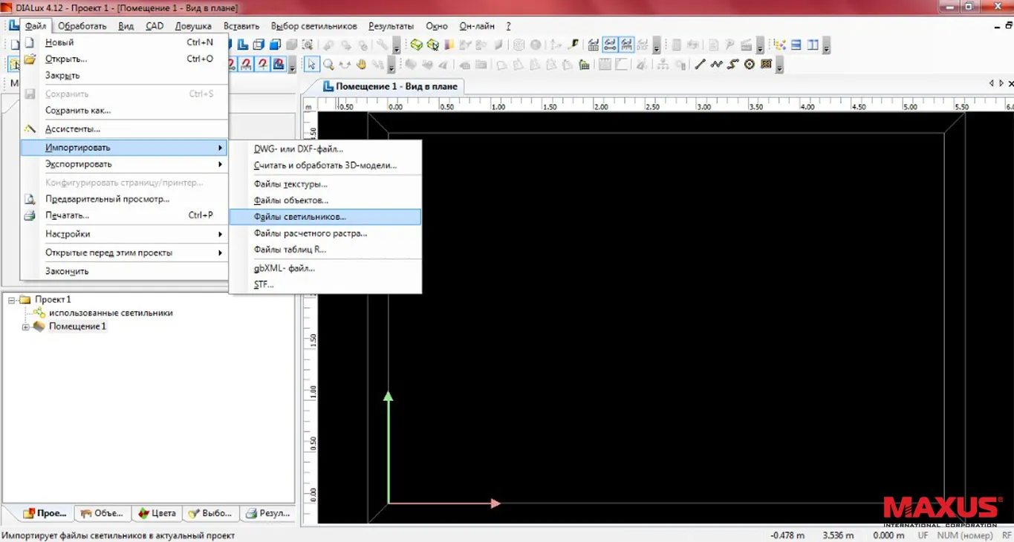Expand the Помещение 1 tree node

[26, 327]
